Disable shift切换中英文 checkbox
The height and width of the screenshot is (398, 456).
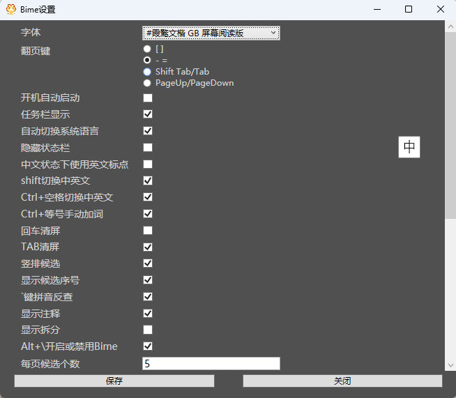pos(148,181)
